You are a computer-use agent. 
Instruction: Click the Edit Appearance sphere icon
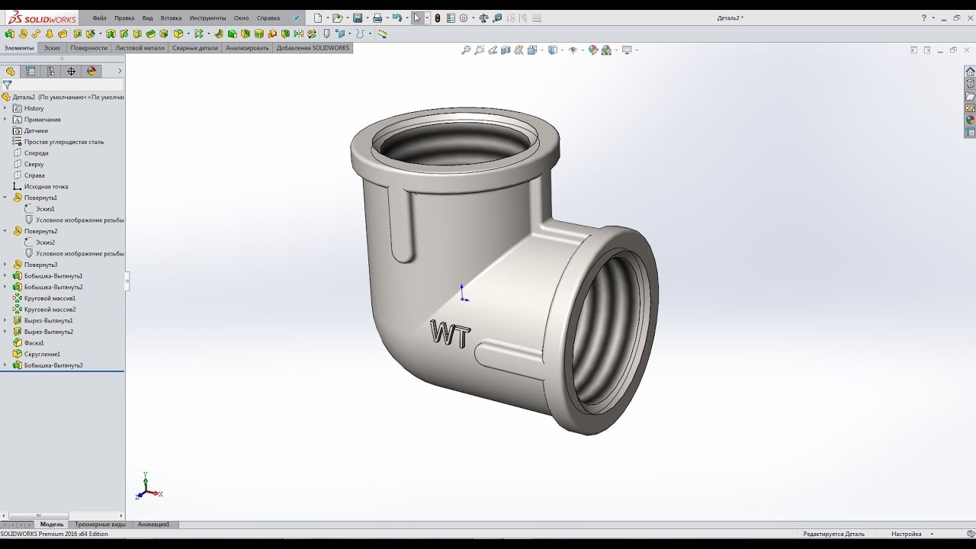[x=592, y=50]
